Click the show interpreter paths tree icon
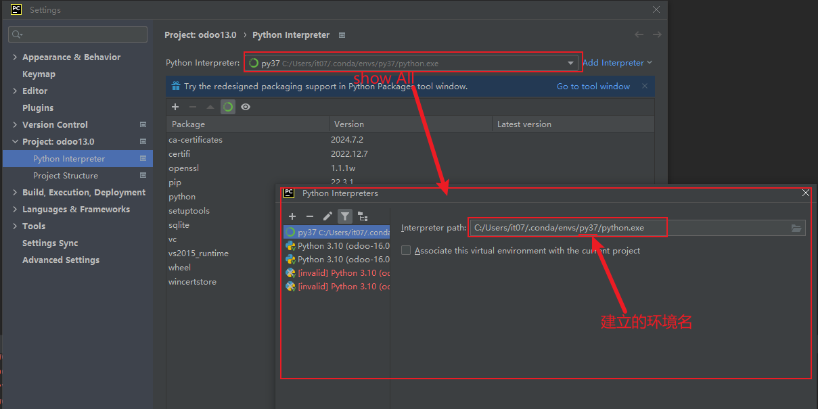Viewport: 818px width, 409px height. click(x=363, y=216)
